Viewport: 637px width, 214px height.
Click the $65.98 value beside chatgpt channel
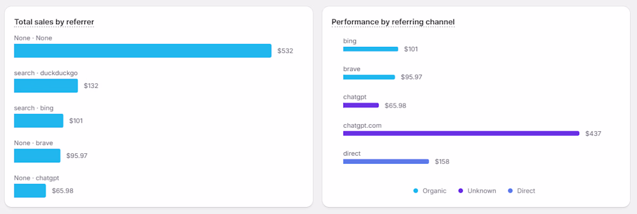396,106
